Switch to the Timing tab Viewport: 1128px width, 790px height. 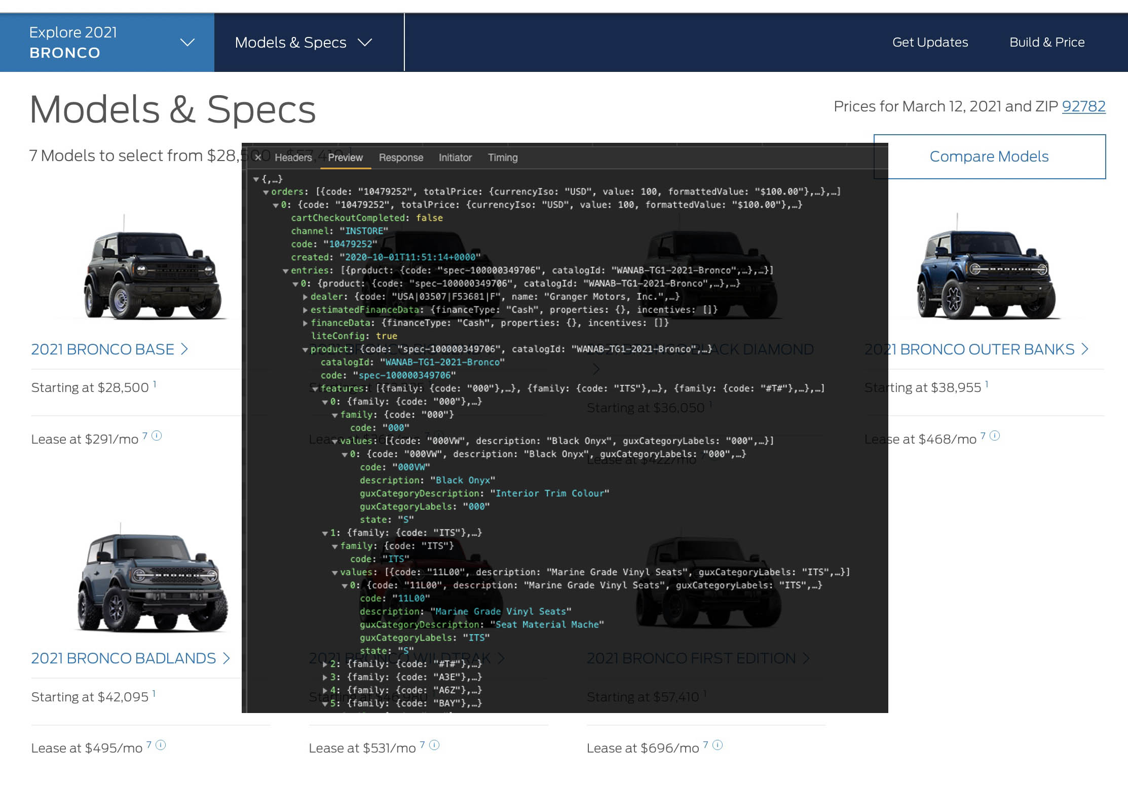point(503,157)
